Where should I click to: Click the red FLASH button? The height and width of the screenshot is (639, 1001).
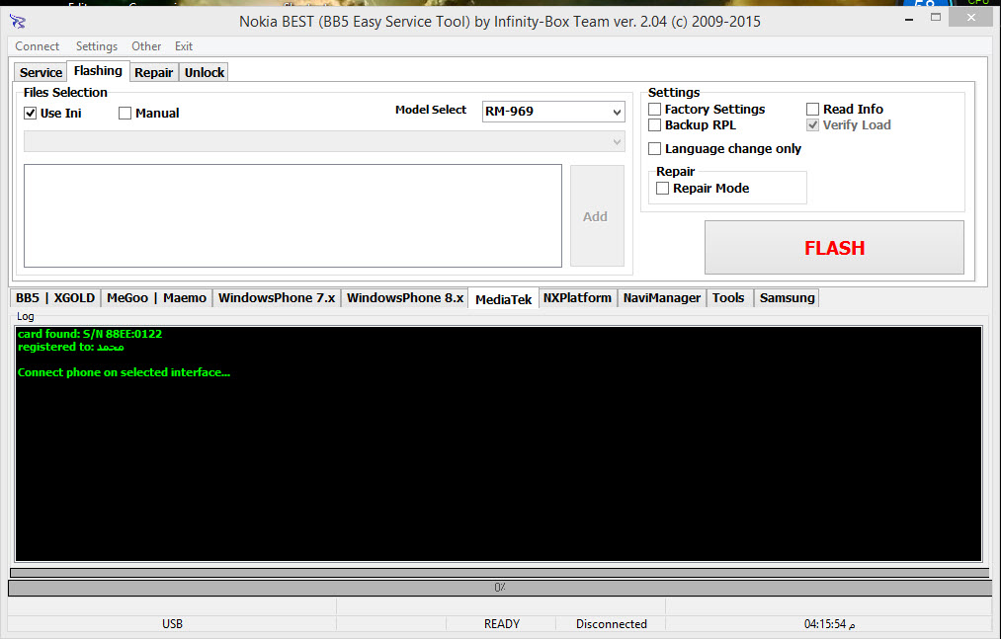[834, 248]
